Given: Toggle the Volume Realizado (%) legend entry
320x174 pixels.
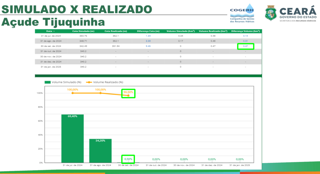Looking at the screenshot, I should click(x=105, y=82).
